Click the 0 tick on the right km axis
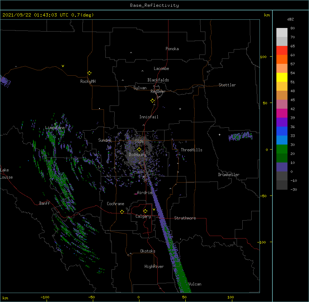 [267, 150]
